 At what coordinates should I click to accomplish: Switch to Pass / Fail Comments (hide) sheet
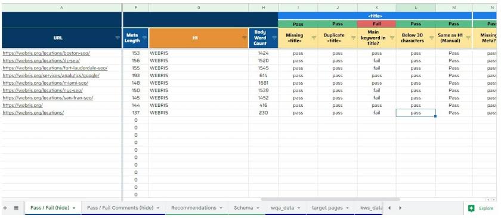tap(120, 208)
